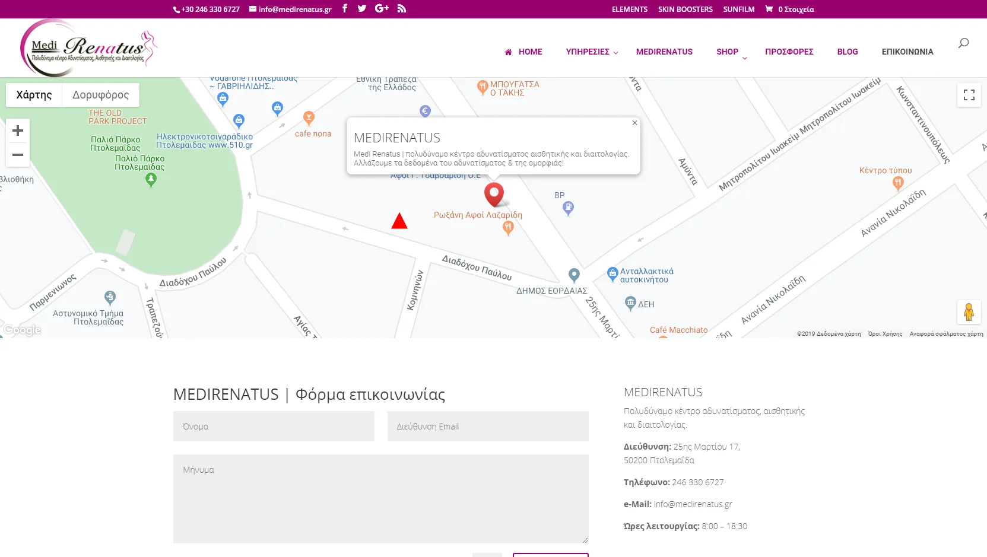Image resolution: width=987 pixels, height=557 pixels.
Task: Expand the ΥΠΗΡΕΣΙΕΣ menu
Action: click(592, 52)
